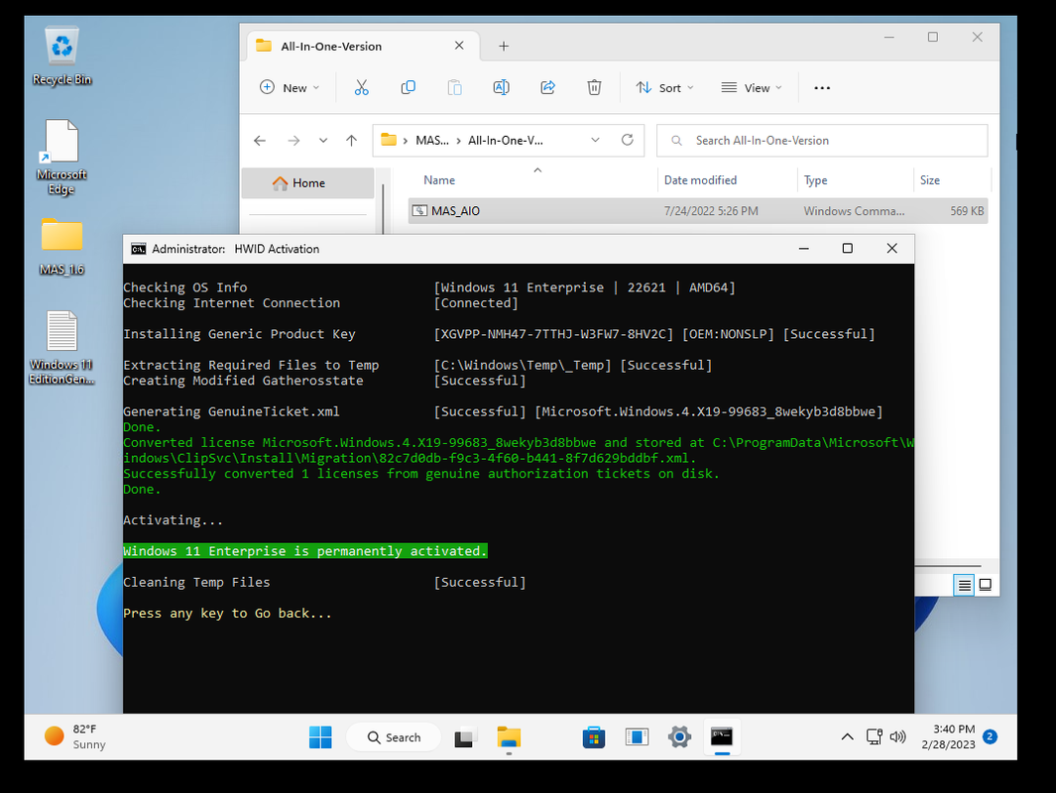The image size is (1056, 793).
Task: Maximize the HWID Activation window
Action: tap(847, 249)
